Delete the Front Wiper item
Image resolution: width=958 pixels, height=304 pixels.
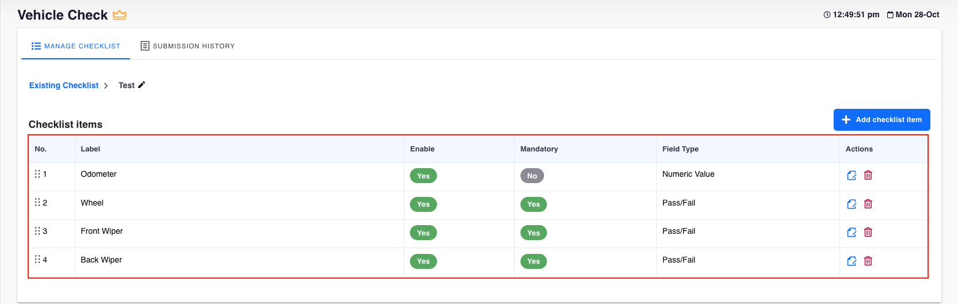[868, 232]
